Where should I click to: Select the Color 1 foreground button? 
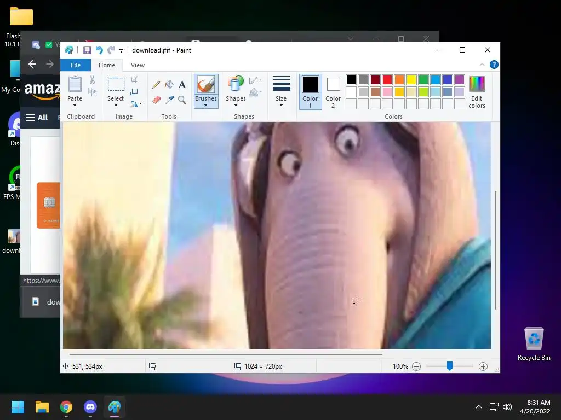click(310, 92)
